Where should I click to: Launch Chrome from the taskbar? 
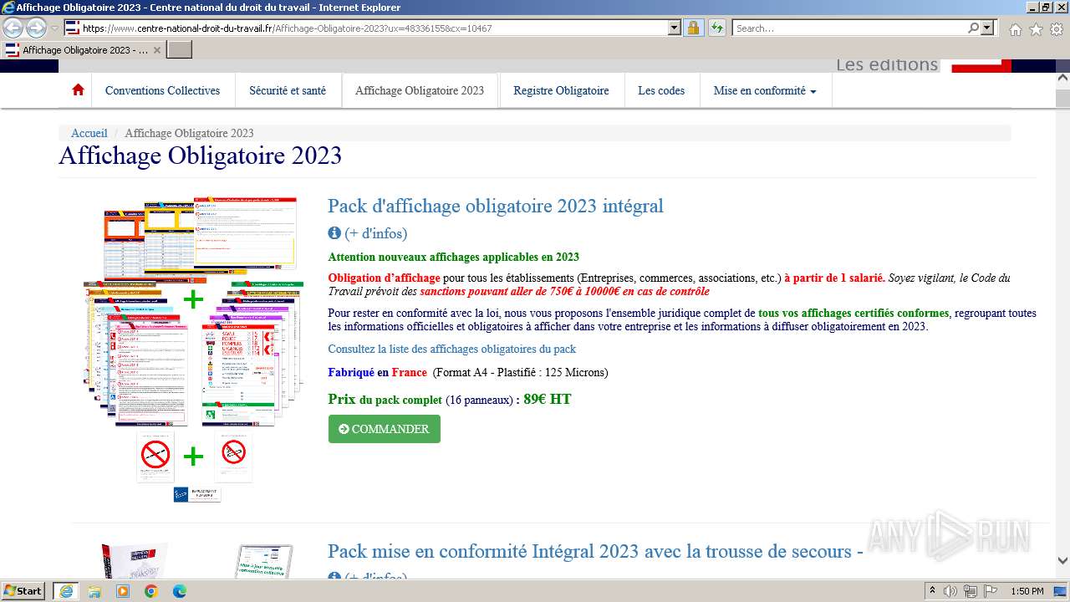(151, 591)
